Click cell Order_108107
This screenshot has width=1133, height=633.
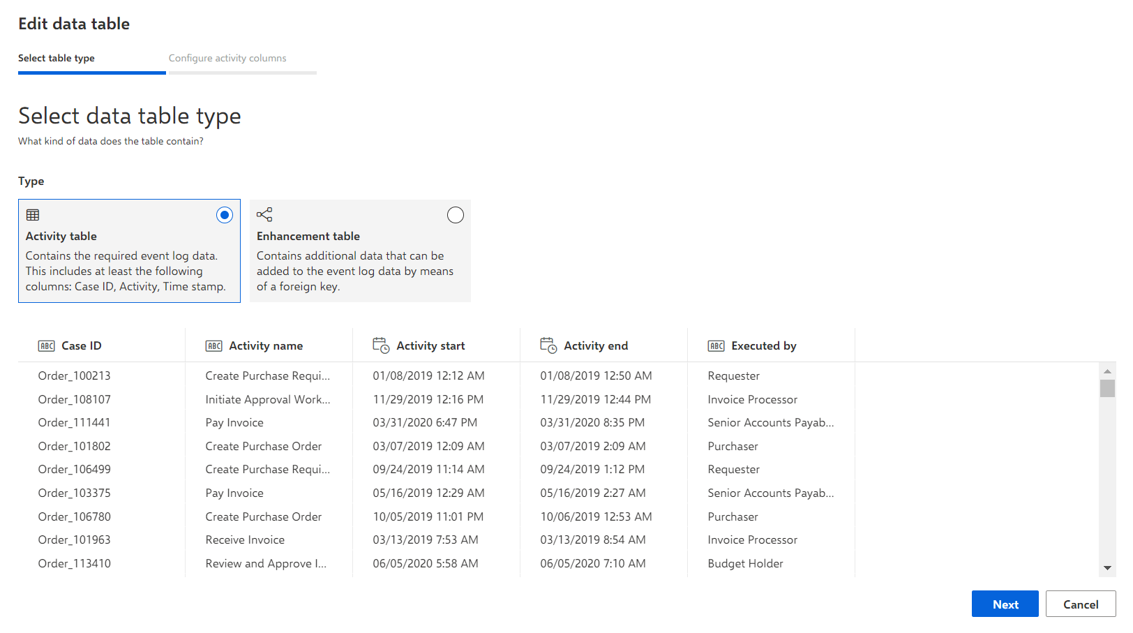click(x=75, y=400)
